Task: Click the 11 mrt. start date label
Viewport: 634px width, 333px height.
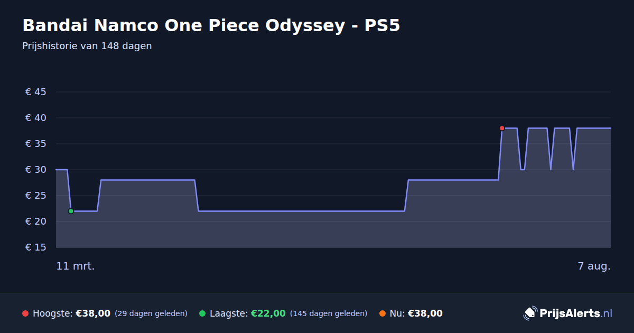Action: point(76,266)
